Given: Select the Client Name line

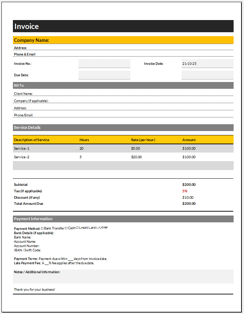Looking at the screenshot, I should pyautogui.click(x=123, y=94).
